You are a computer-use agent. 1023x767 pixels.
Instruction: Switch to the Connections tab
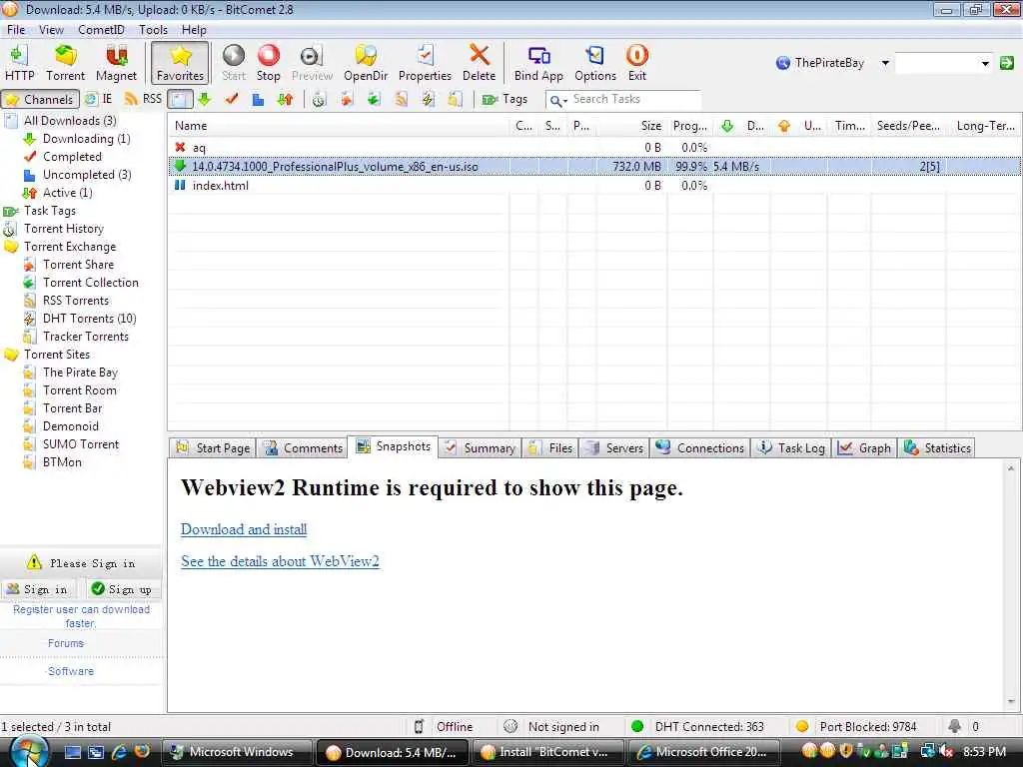(x=700, y=448)
